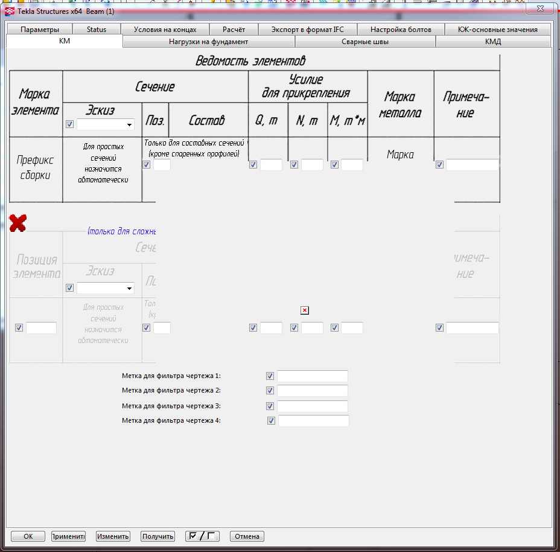Click the lower Примечание input field

(472, 328)
